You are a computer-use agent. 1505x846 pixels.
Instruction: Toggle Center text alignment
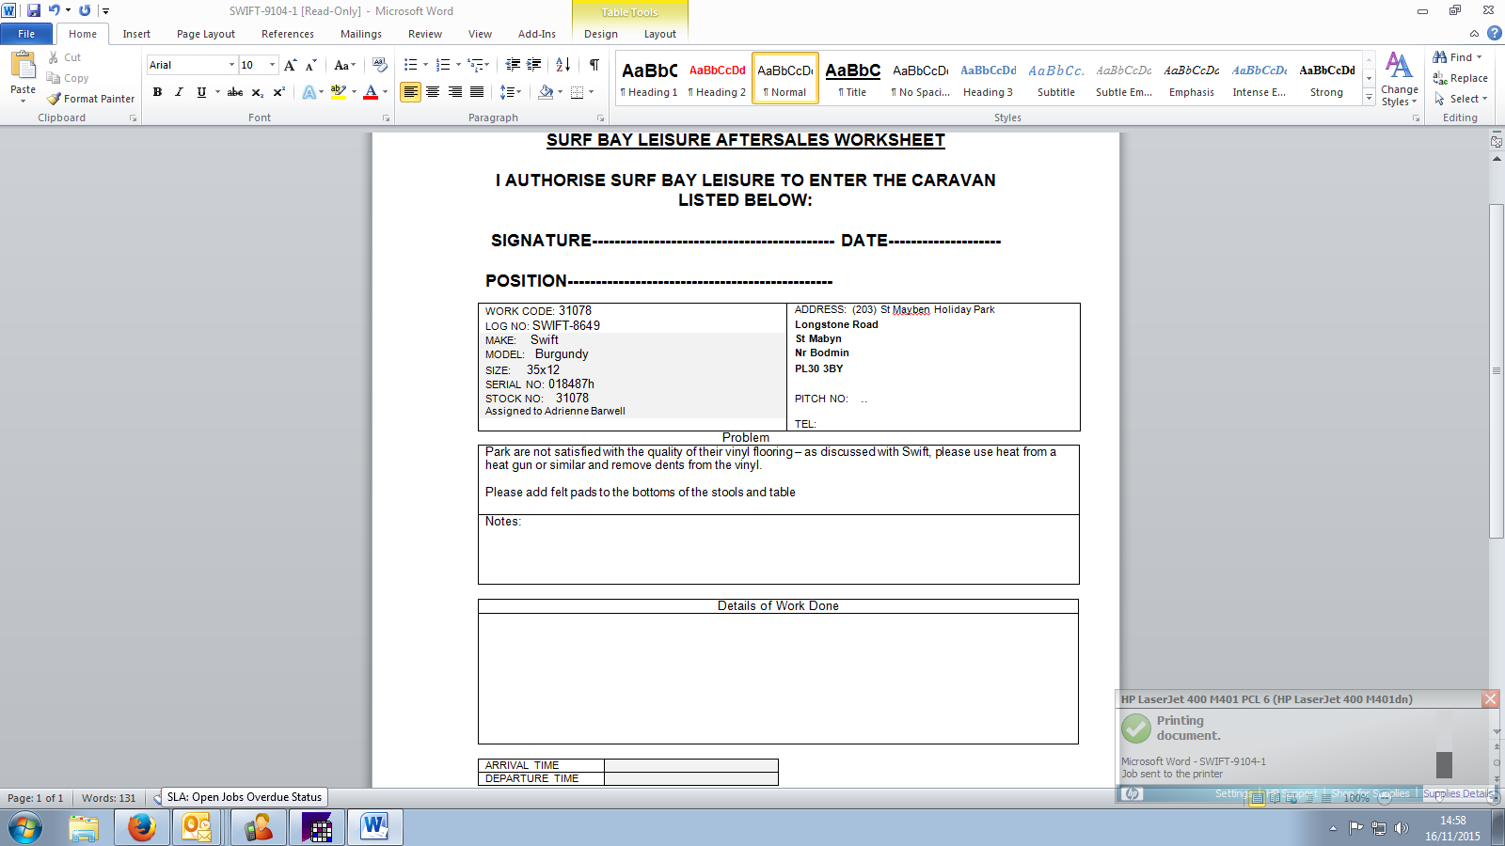point(433,92)
